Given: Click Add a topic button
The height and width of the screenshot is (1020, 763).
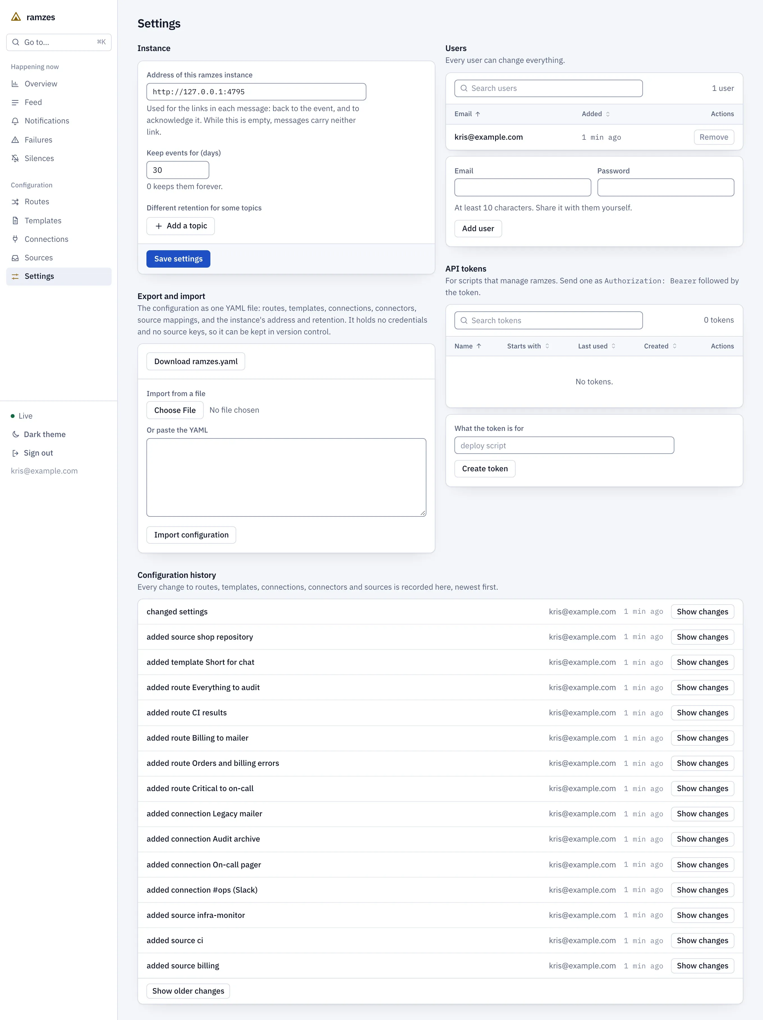Looking at the screenshot, I should (181, 226).
